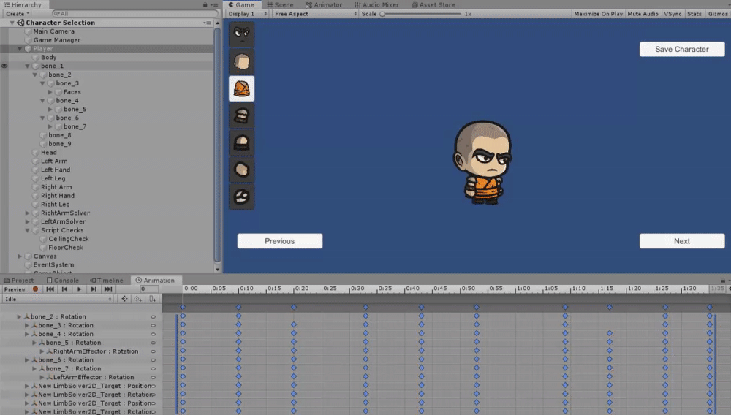Click the bone_2 Rotation property circle
This screenshot has height=415, width=731.
pos(153,316)
